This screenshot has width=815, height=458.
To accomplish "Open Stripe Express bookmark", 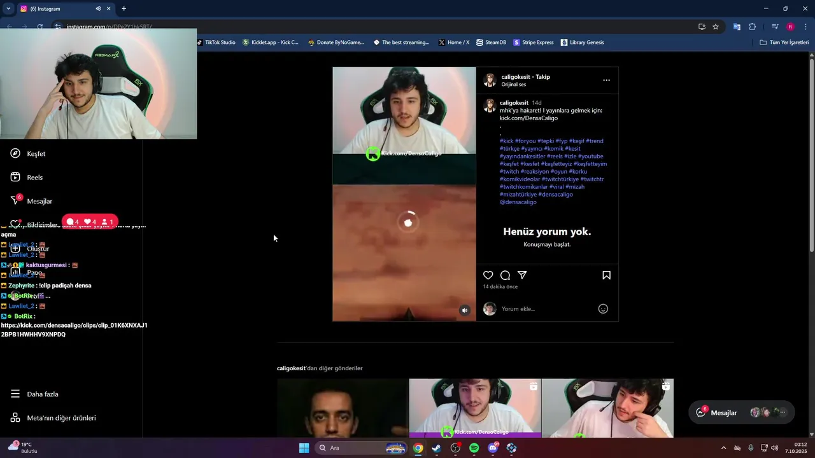I will tap(534, 43).
